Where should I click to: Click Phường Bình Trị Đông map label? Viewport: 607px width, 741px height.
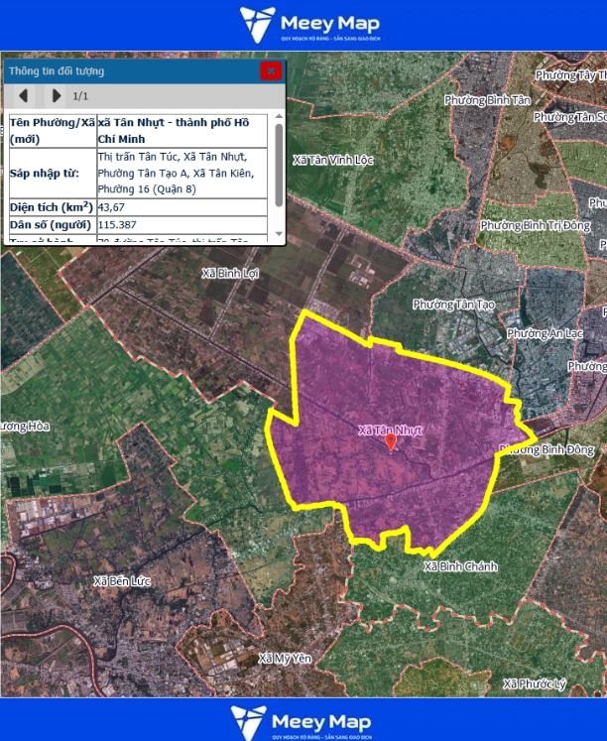[535, 226]
